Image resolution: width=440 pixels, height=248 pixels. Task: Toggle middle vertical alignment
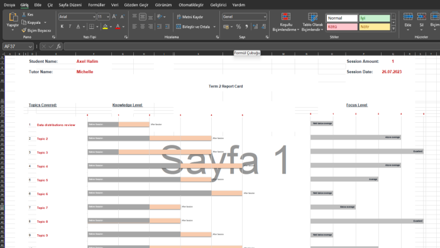tap(143, 17)
